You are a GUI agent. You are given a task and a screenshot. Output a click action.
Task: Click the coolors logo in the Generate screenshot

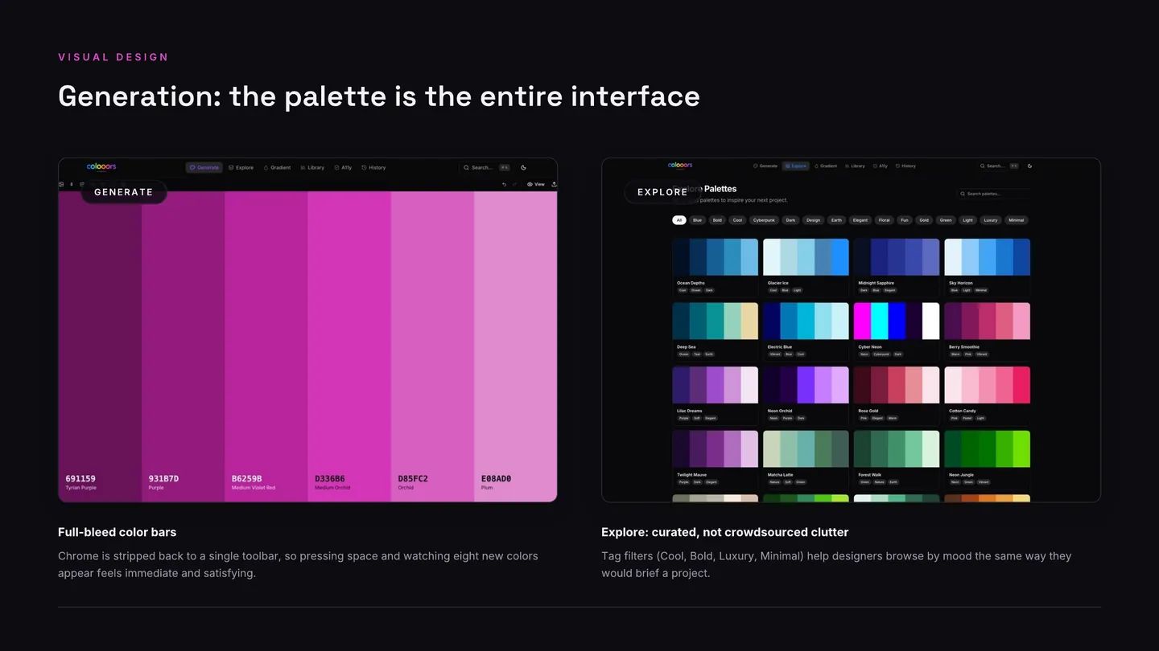point(101,167)
